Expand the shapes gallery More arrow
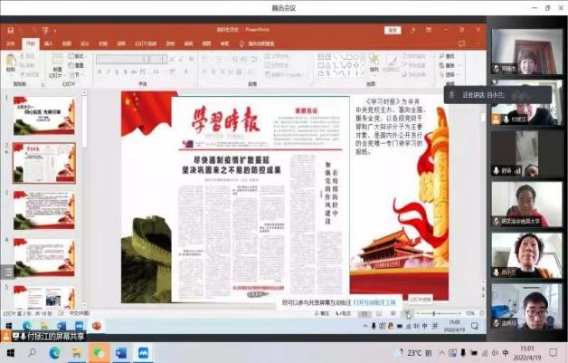Screen dimensions: 568x363 click(363, 73)
